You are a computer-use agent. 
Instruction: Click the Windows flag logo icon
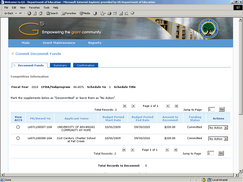[x=238, y=8]
